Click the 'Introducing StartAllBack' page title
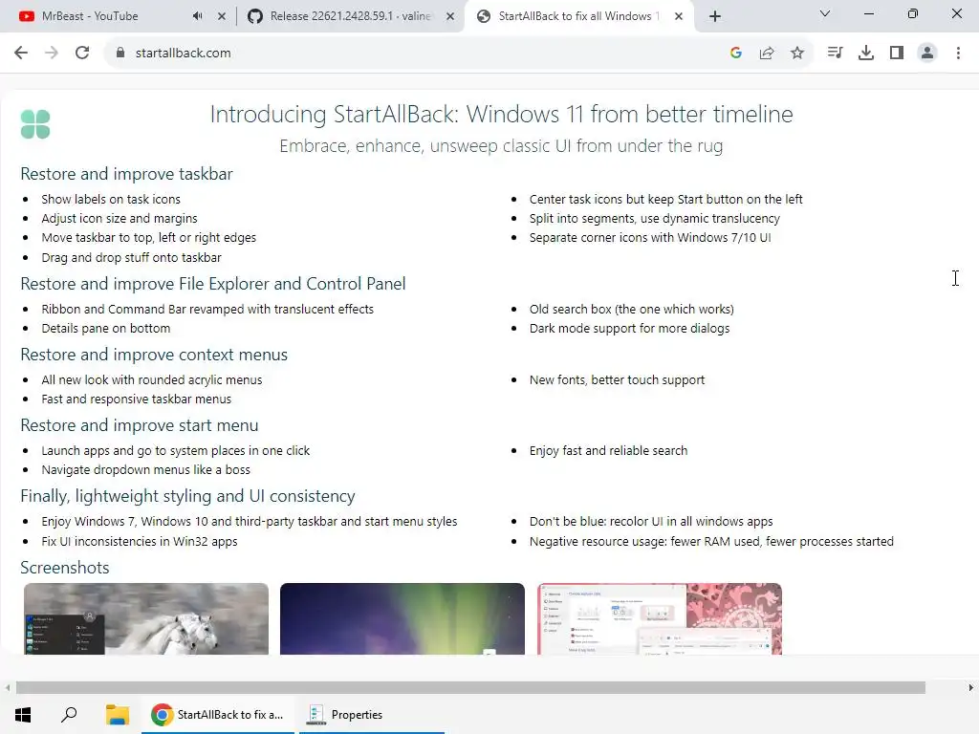Viewport: 979px width, 734px height. 501,115
